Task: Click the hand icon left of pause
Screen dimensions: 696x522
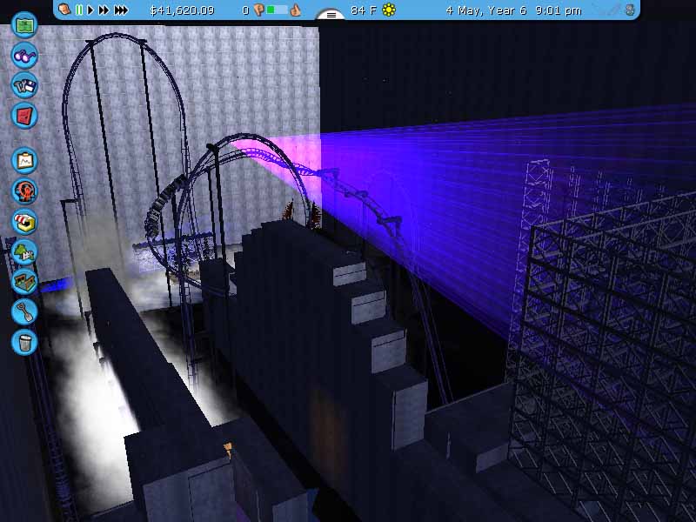Action: pos(64,10)
